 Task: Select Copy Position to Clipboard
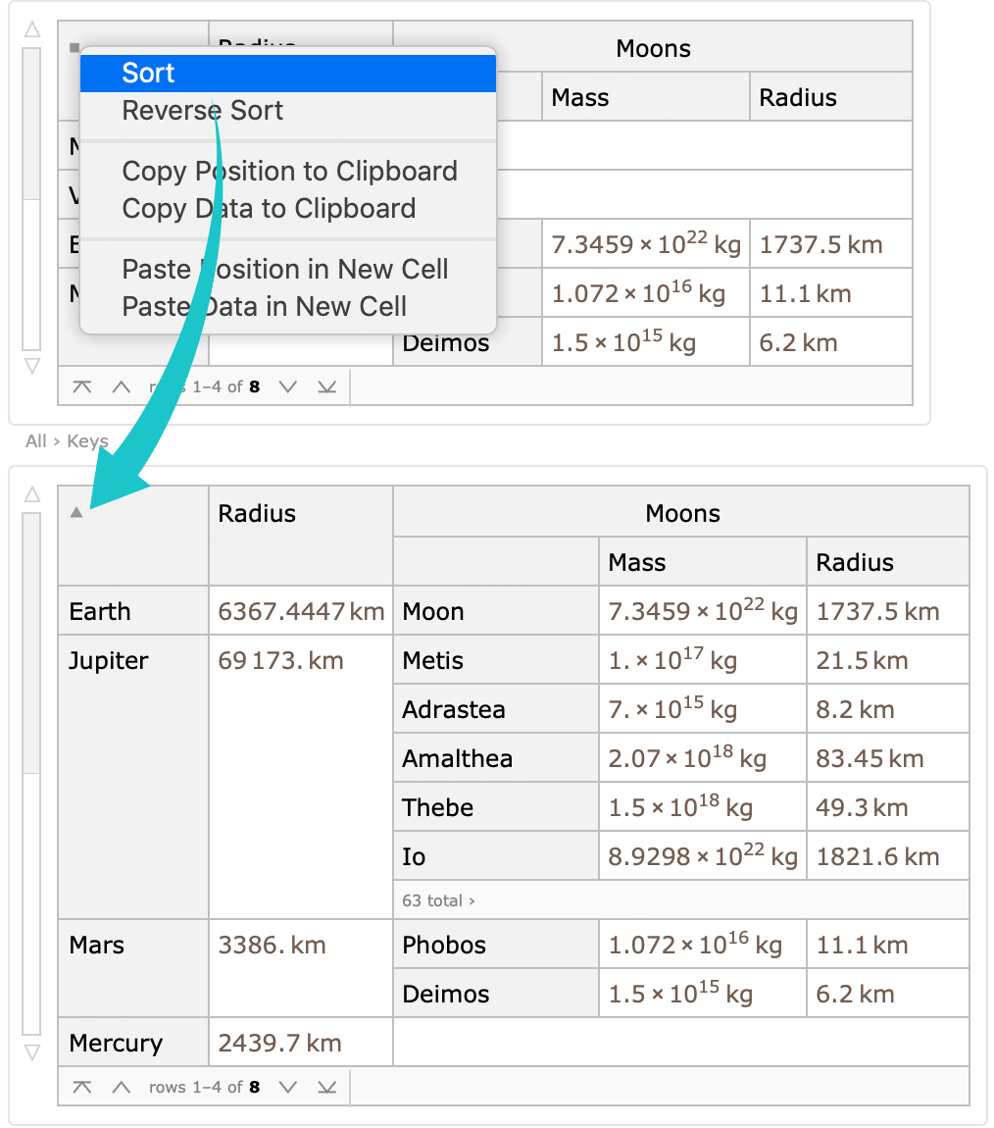pos(288,172)
